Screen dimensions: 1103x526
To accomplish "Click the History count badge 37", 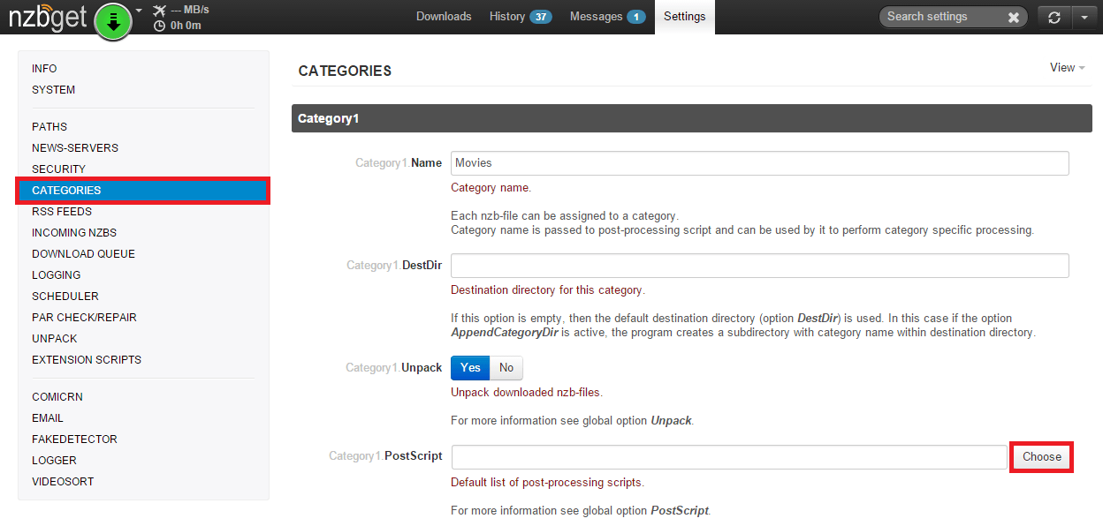I will pyautogui.click(x=541, y=17).
